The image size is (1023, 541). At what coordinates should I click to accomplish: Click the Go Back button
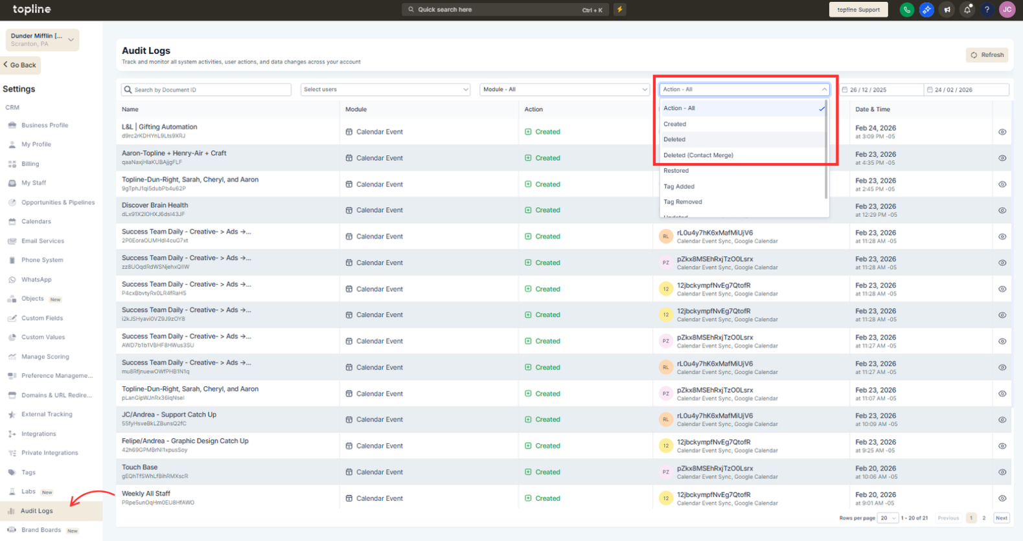coord(21,65)
